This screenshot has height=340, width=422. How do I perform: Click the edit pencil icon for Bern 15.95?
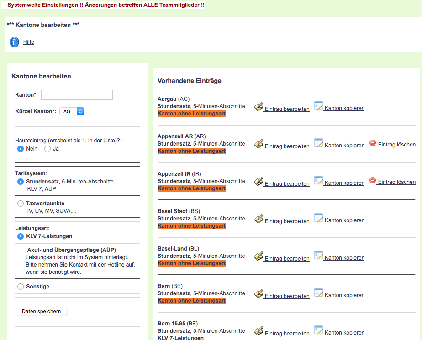point(258,331)
